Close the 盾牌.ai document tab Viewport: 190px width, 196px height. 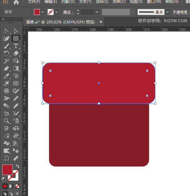tap(101, 22)
